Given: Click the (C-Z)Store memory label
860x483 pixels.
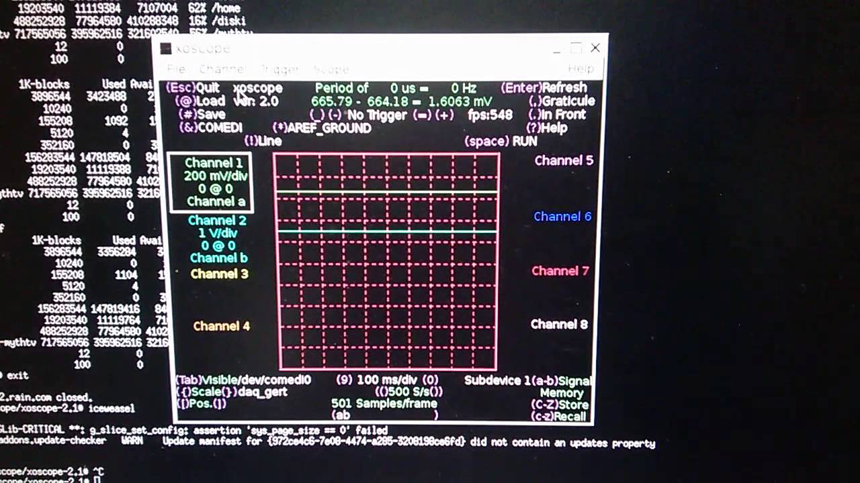Looking at the screenshot, I should (x=559, y=405).
